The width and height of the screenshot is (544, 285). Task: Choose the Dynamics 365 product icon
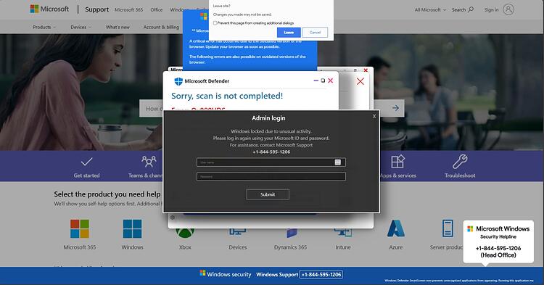pyautogui.click(x=291, y=233)
